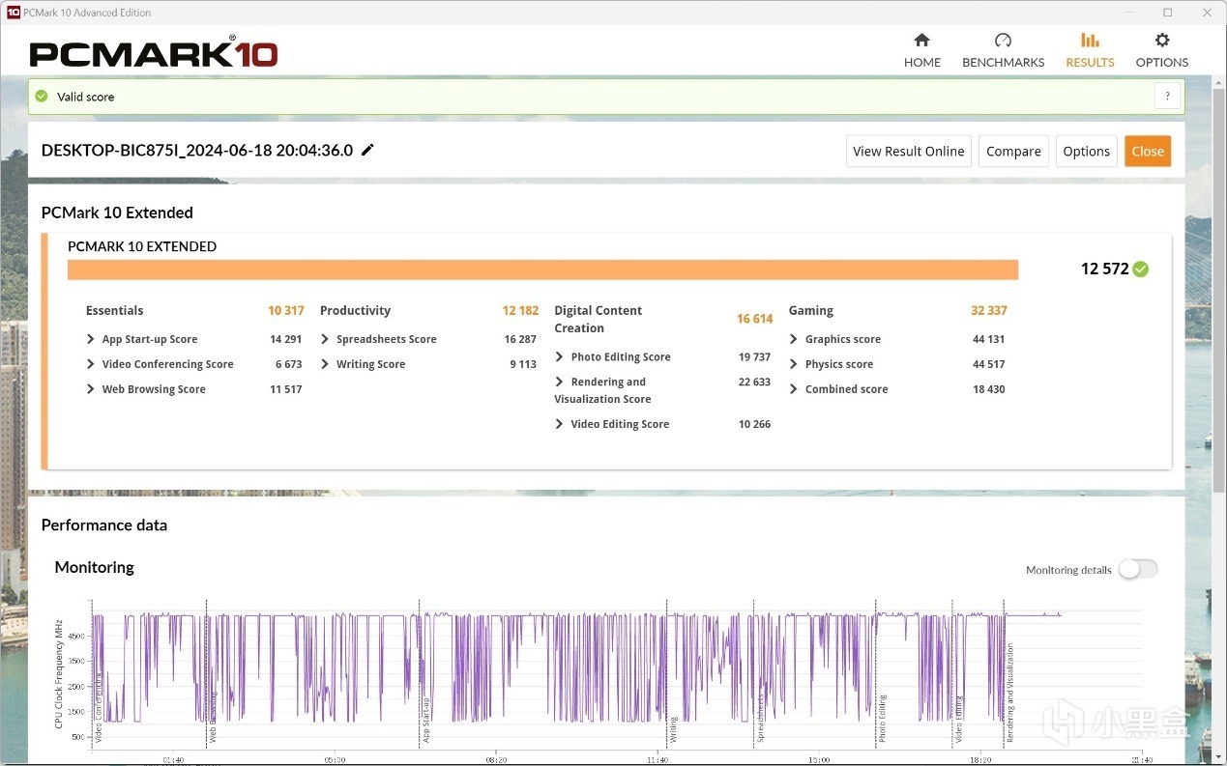Toggle the Monitoring details switch
The width and height of the screenshot is (1227, 766).
(1138, 569)
